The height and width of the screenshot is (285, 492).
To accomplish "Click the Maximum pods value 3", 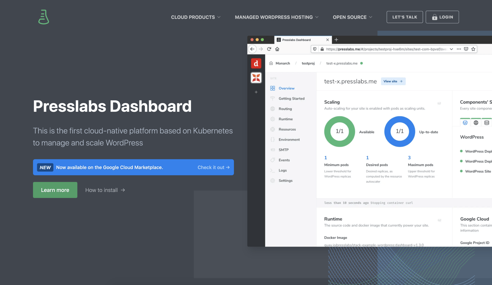I will click(x=409, y=158).
